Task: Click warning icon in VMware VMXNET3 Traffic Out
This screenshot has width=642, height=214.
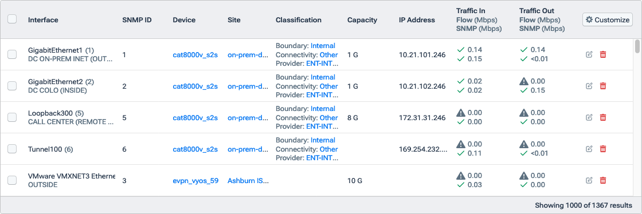Action: pos(524,176)
